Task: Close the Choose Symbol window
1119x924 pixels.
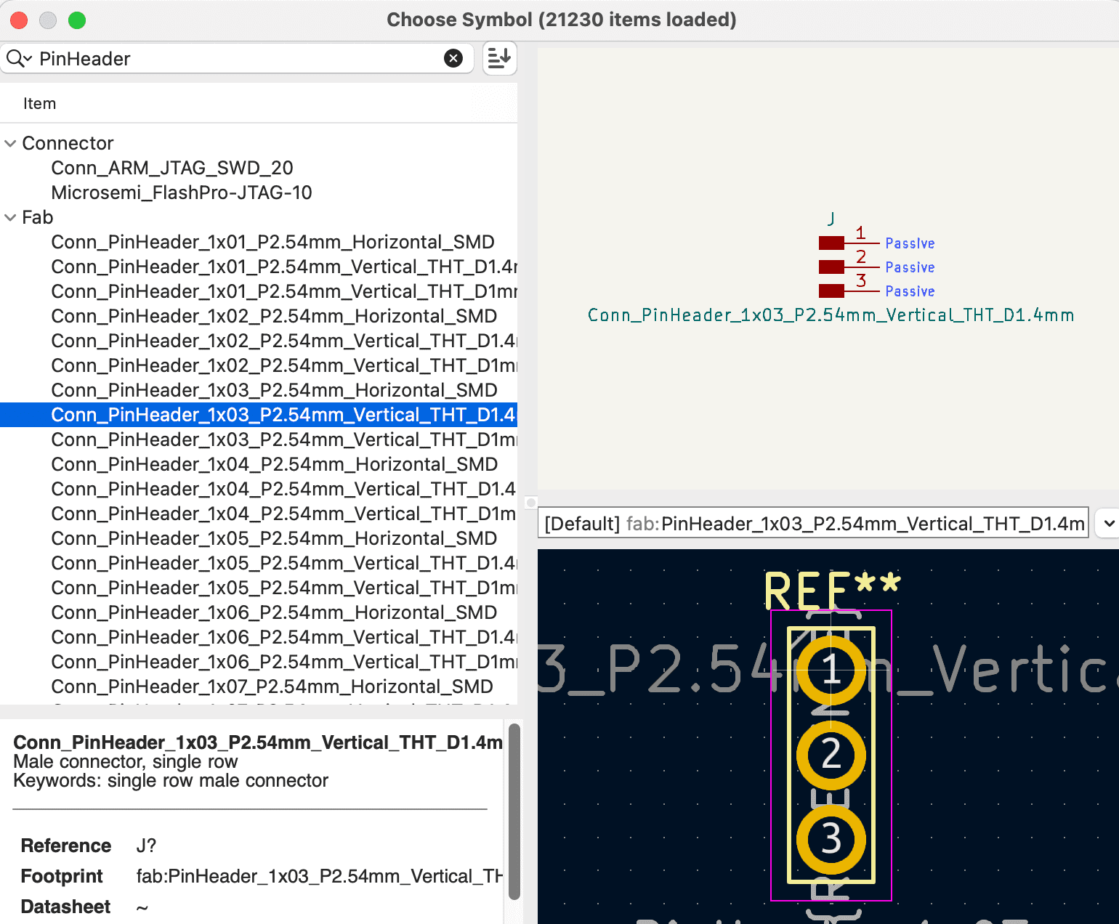Action: [x=19, y=20]
